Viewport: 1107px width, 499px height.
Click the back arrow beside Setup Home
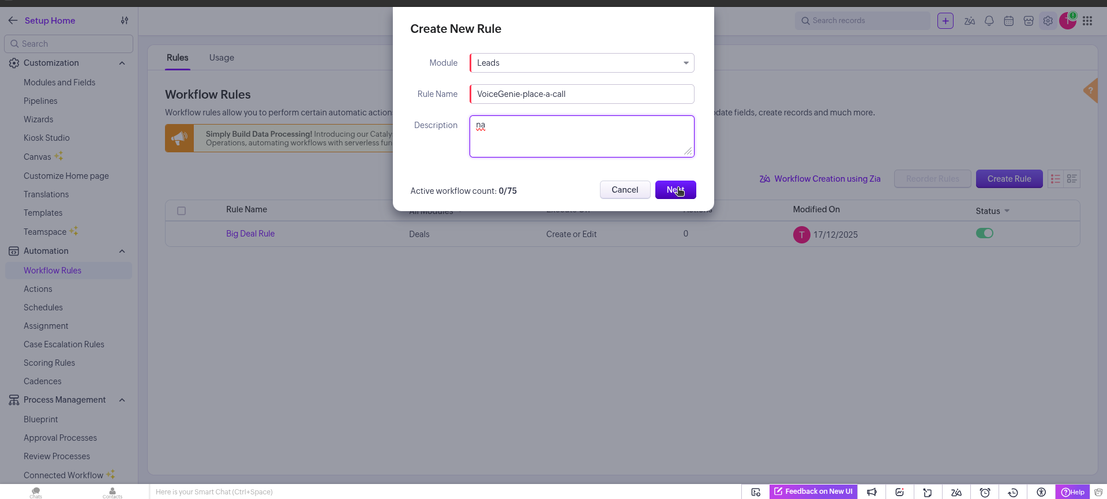click(x=13, y=21)
